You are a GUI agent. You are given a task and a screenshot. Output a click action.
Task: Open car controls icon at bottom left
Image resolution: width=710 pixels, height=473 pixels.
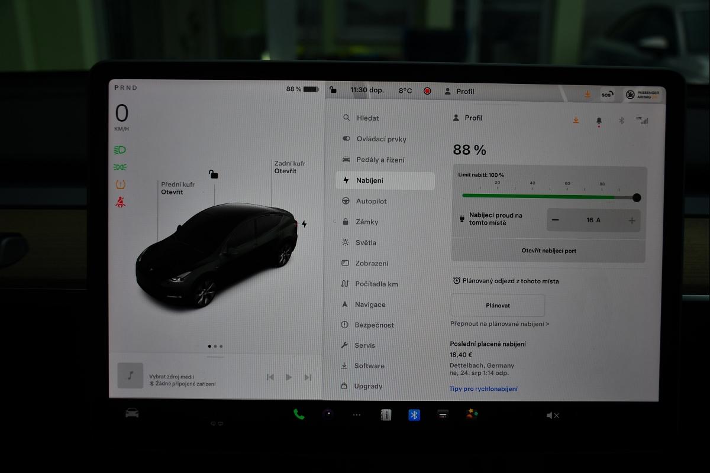[132, 413]
